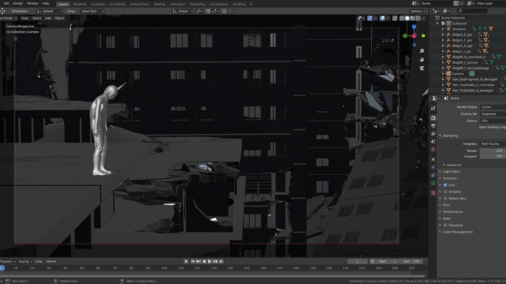
Task: Open the View Layer properties icon
Action: point(433,134)
